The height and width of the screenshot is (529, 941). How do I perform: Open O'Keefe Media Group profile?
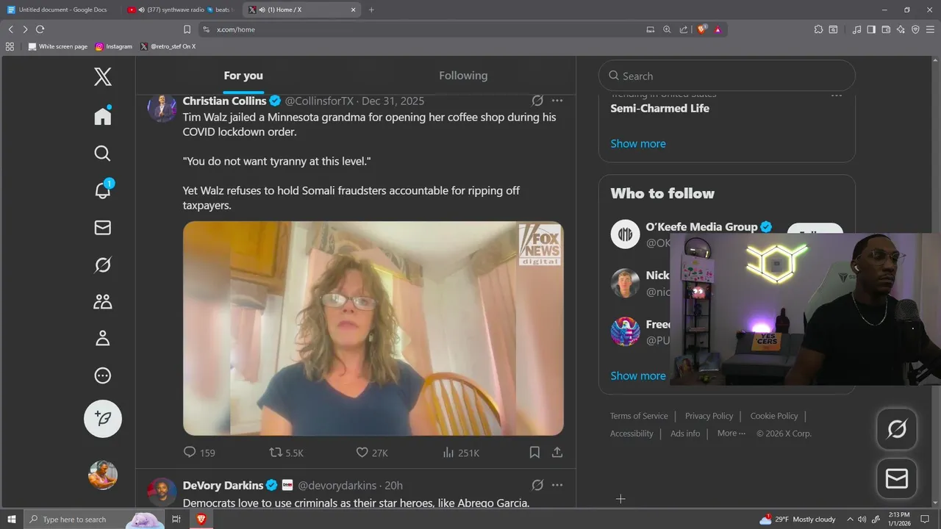point(701,227)
